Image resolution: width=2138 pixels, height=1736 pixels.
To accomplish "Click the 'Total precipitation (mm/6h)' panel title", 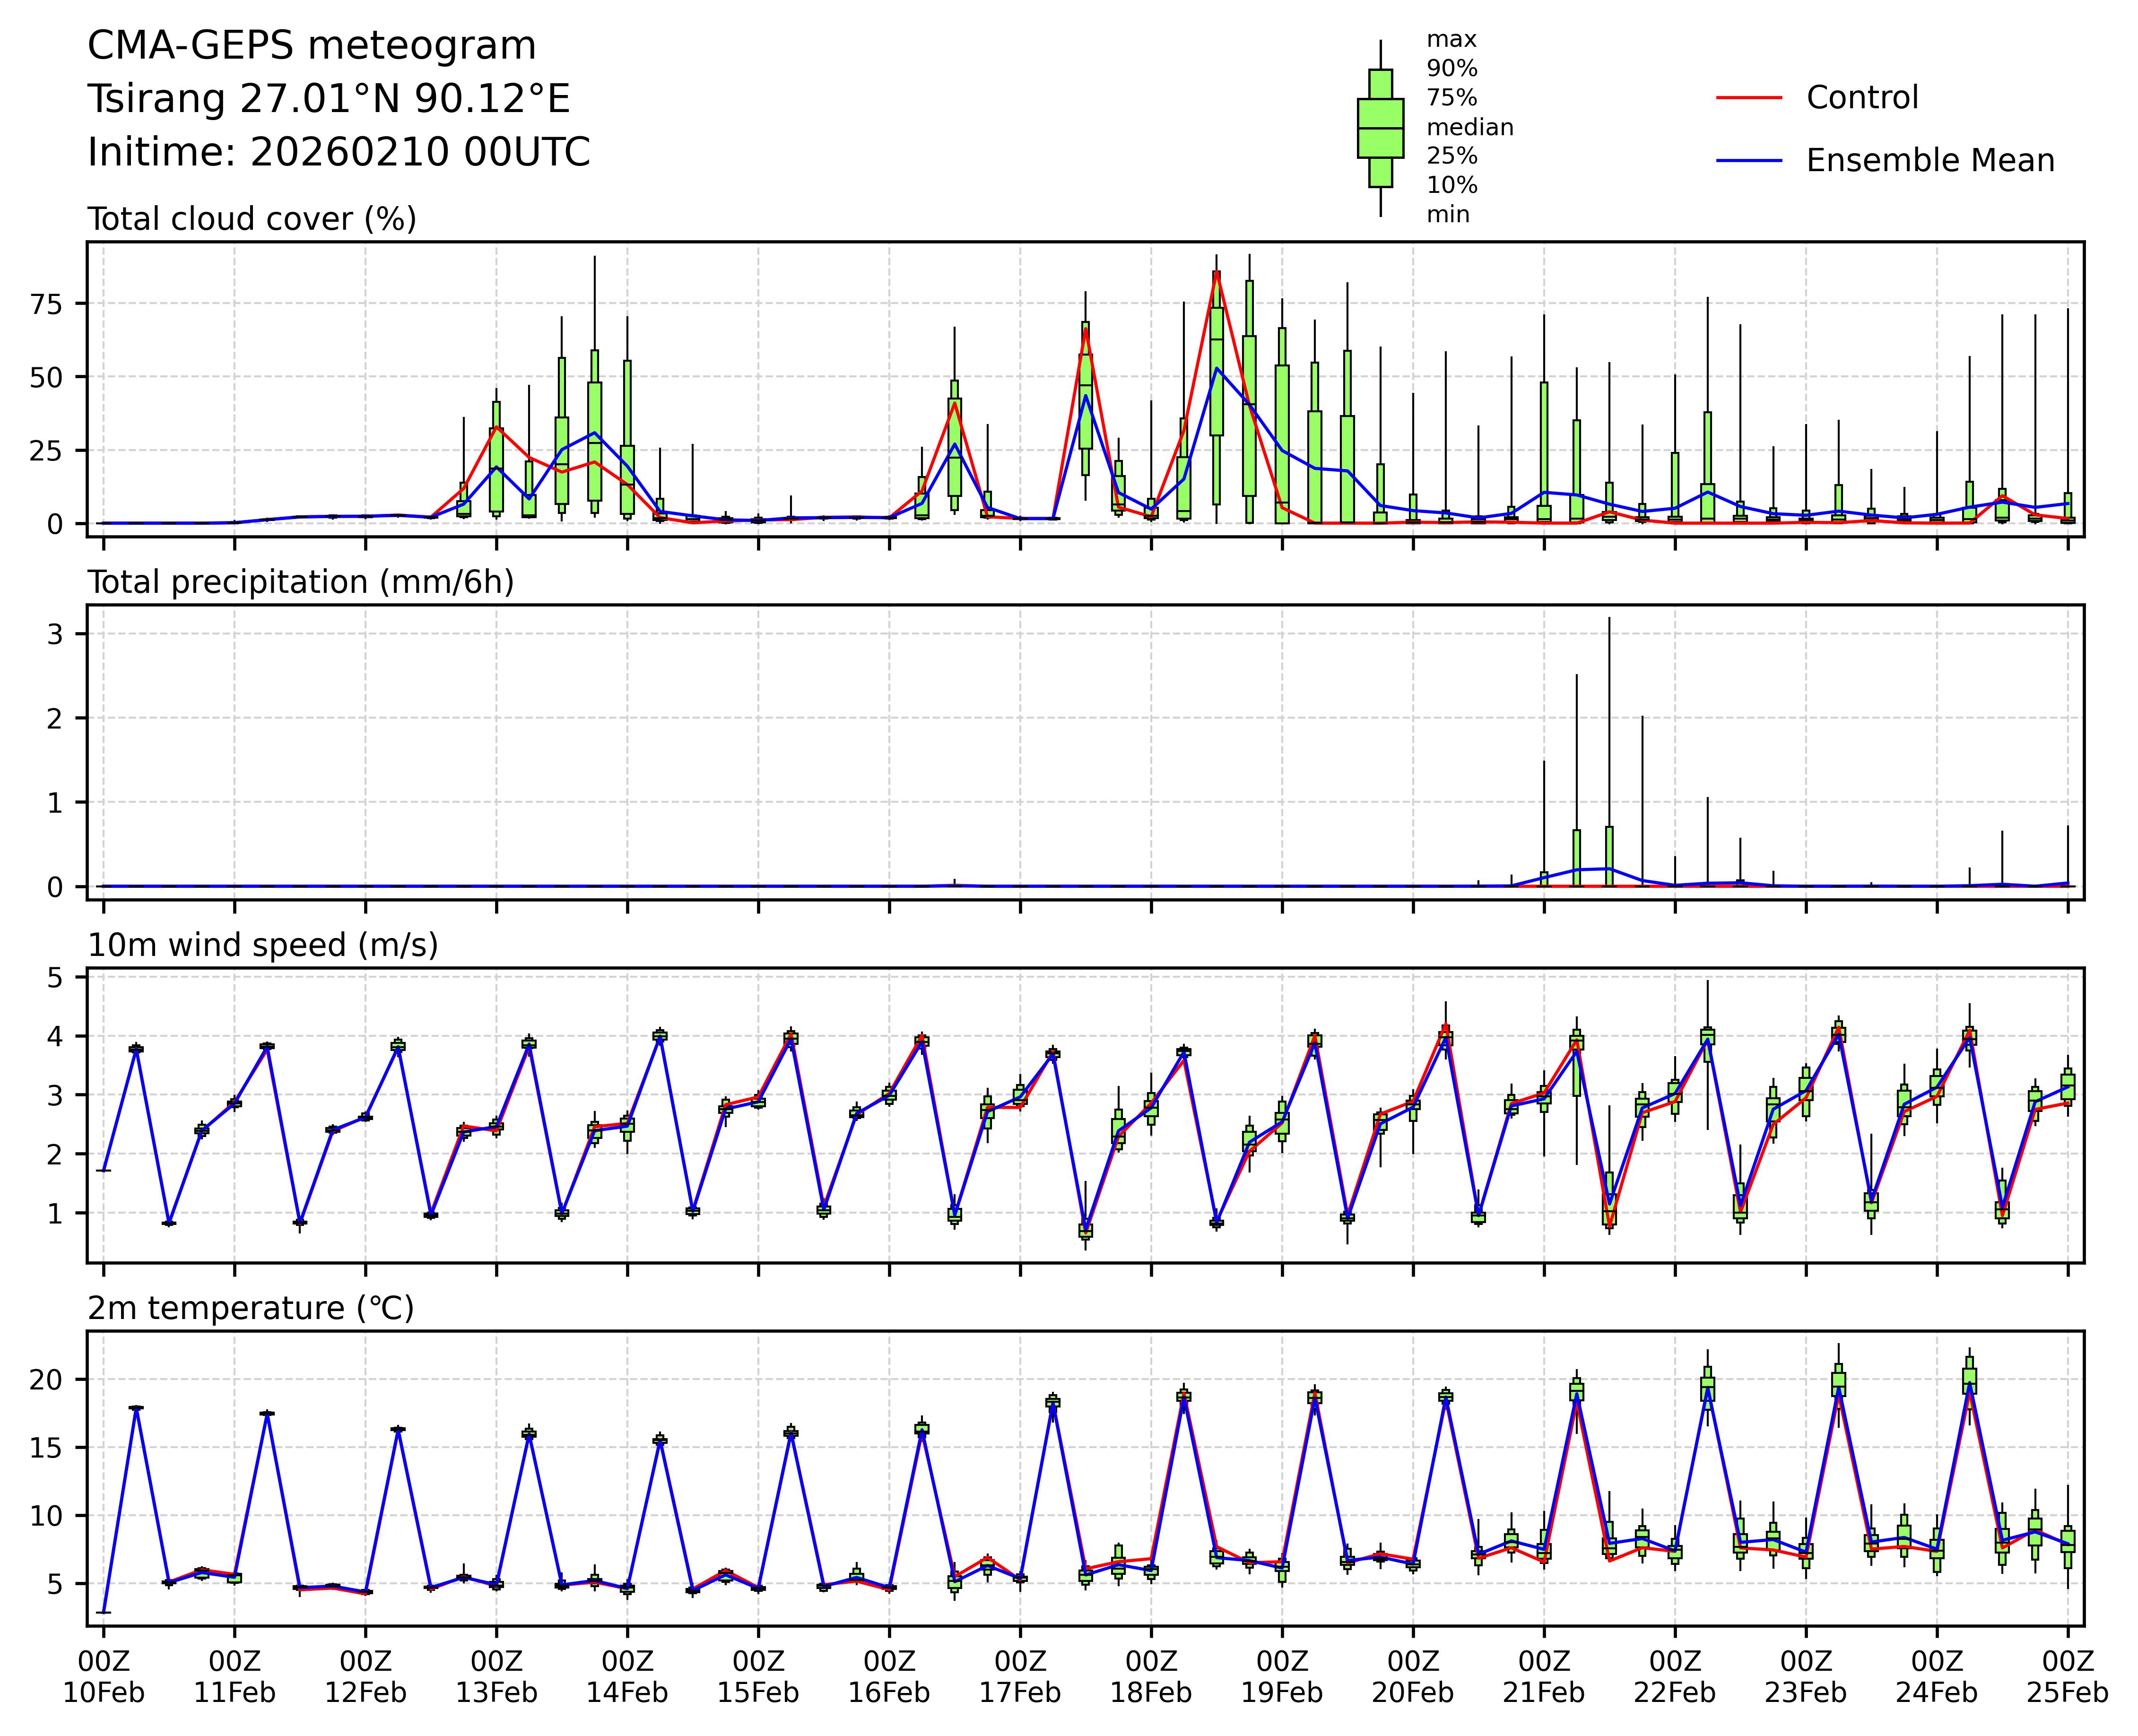I will tap(300, 582).
